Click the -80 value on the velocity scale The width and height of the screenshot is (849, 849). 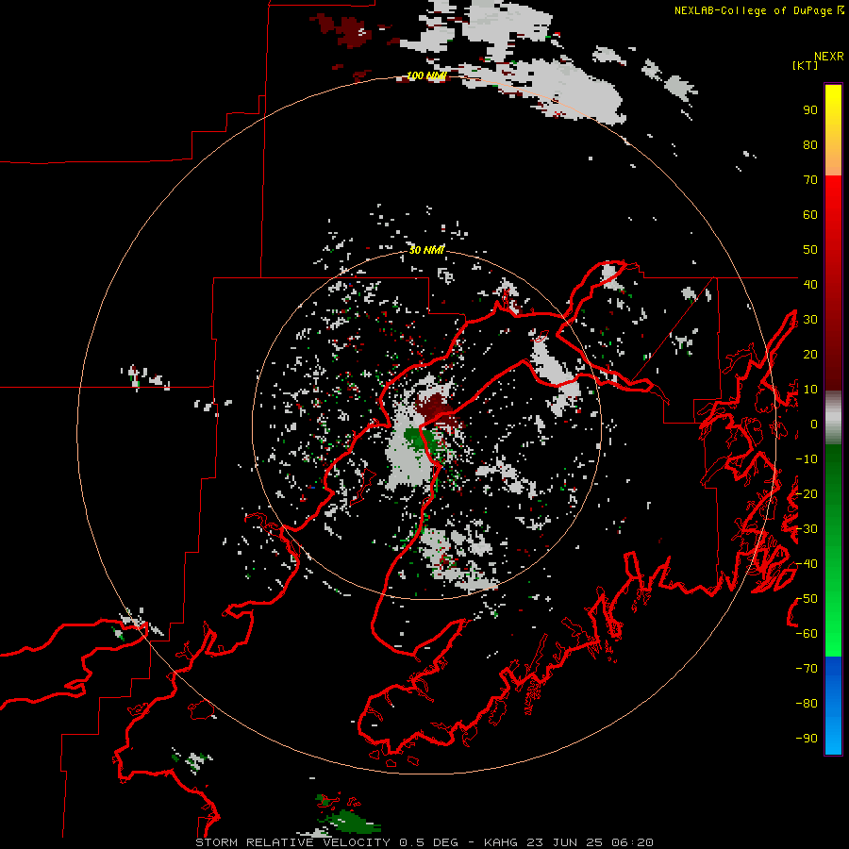coord(807,704)
